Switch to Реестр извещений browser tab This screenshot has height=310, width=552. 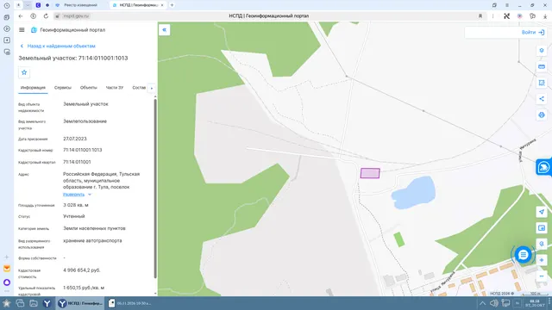pos(80,5)
